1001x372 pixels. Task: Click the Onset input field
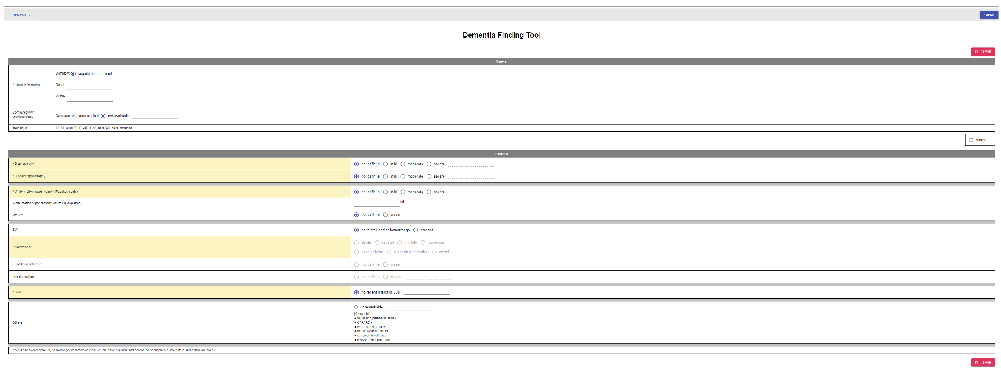pos(89,86)
